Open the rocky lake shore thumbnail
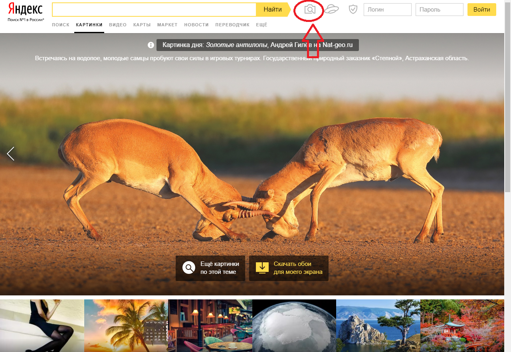This screenshot has width=511, height=352. (x=378, y=326)
